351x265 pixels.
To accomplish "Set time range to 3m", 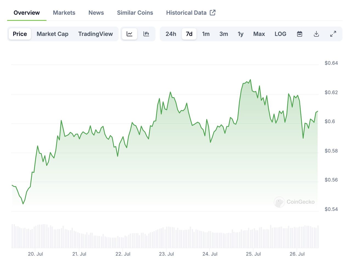I will point(224,34).
